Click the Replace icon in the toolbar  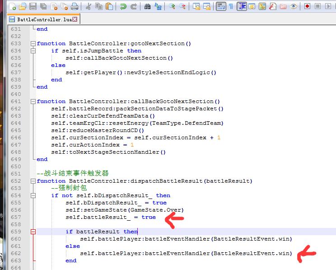158,6
